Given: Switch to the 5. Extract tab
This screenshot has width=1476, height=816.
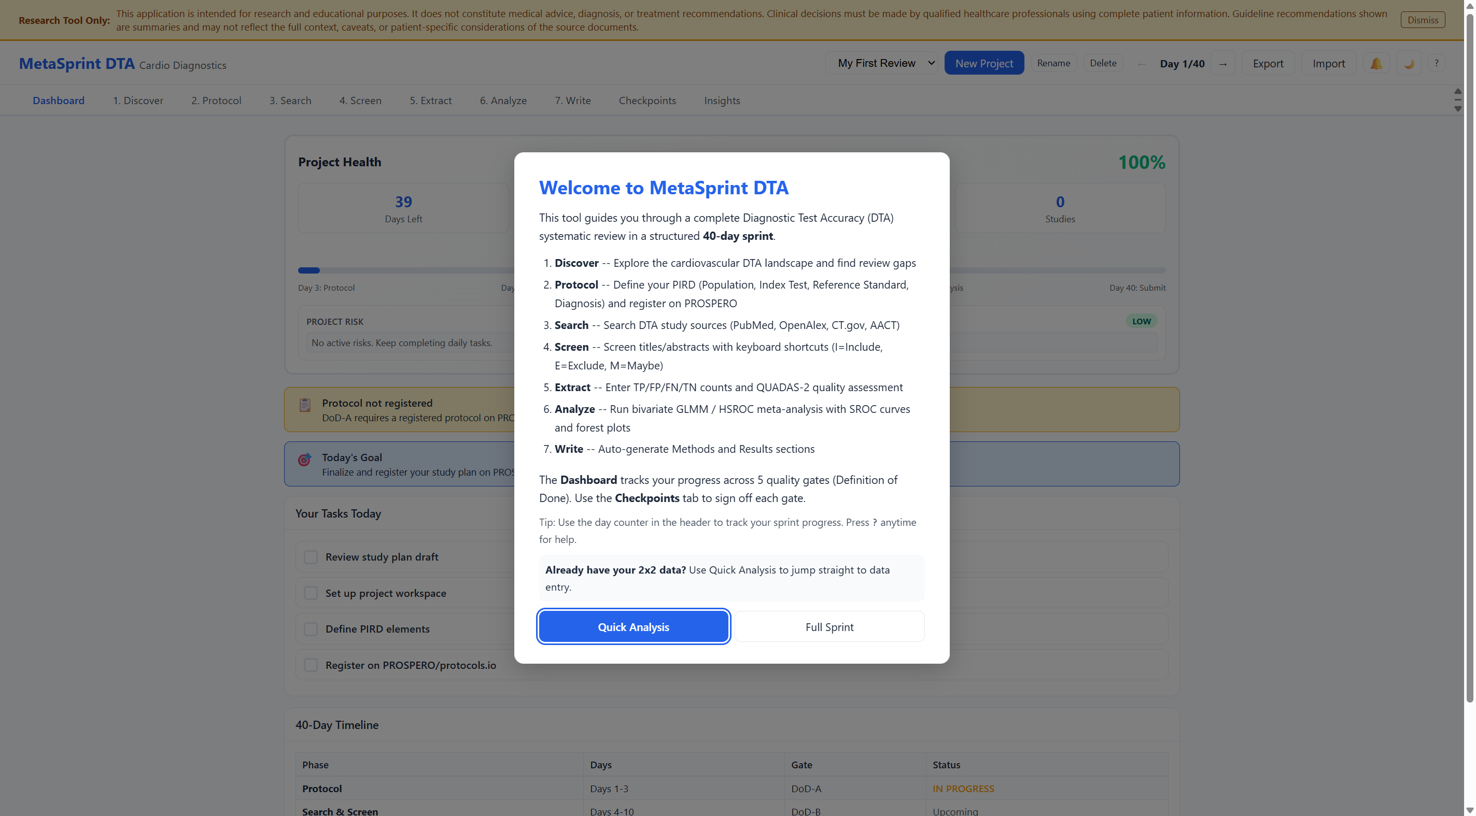Looking at the screenshot, I should coord(430,100).
